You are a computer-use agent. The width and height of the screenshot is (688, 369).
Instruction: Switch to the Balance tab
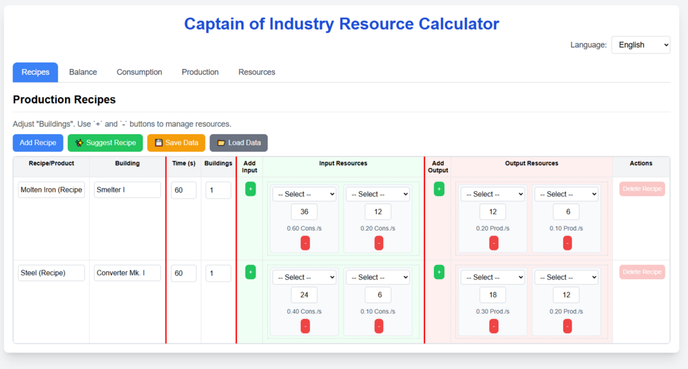83,72
